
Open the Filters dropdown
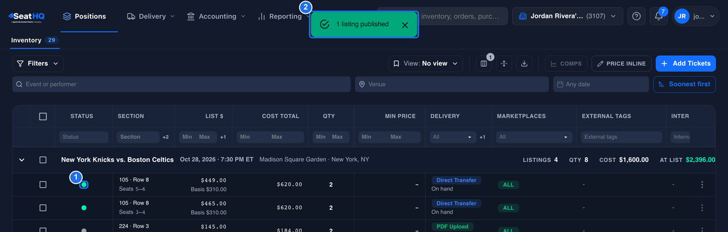[x=38, y=63]
